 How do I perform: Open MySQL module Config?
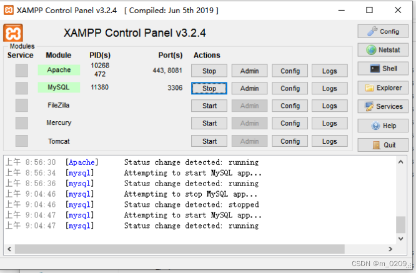pos(290,88)
